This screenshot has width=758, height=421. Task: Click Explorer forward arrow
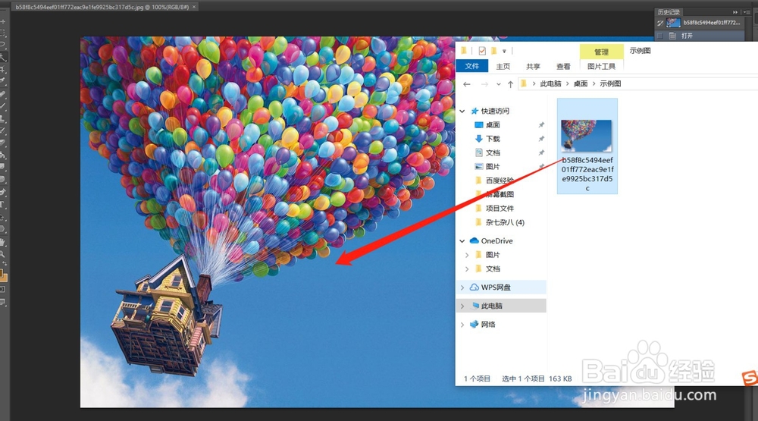click(x=484, y=84)
